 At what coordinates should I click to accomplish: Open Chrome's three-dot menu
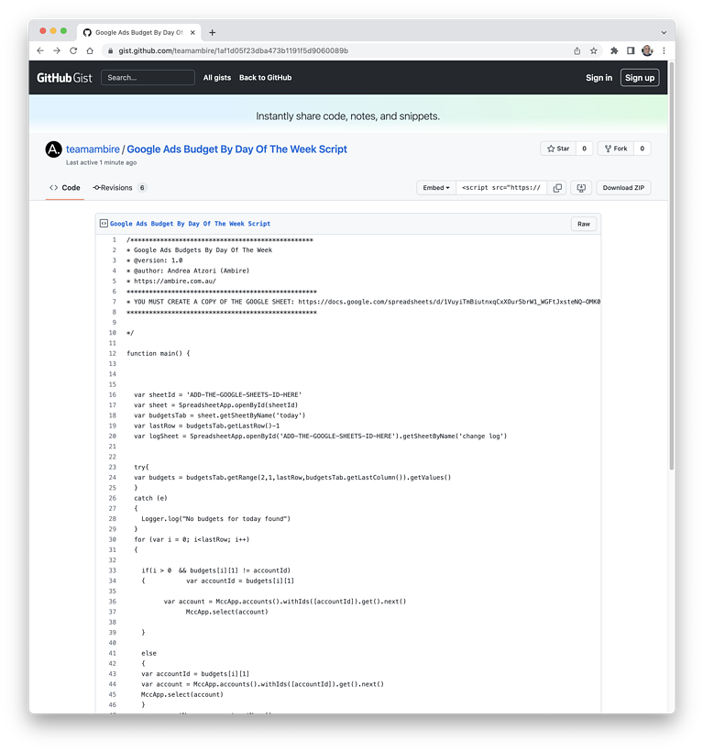pyautogui.click(x=663, y=52)
